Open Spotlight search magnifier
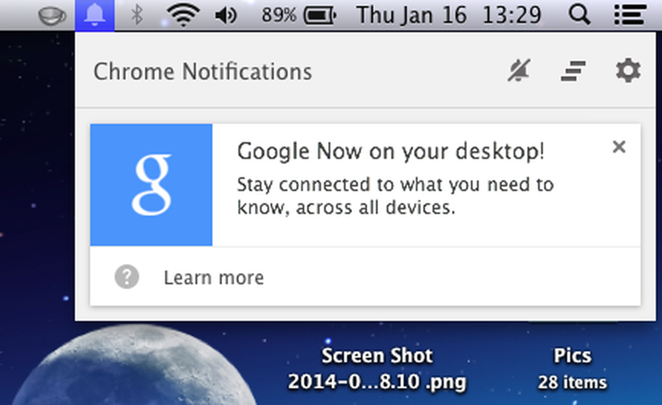 pyautogui.click(x=579, y=15)
